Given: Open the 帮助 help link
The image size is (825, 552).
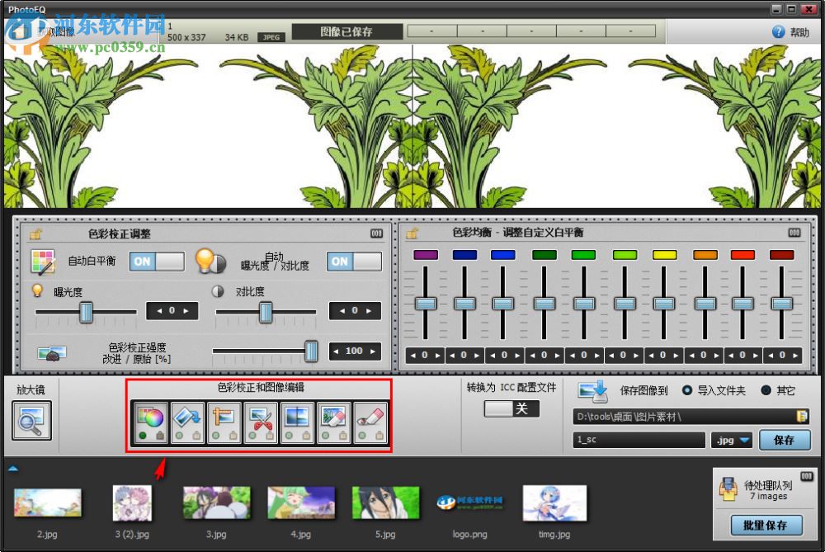Looking at the screenshot, I should point(799,33).
